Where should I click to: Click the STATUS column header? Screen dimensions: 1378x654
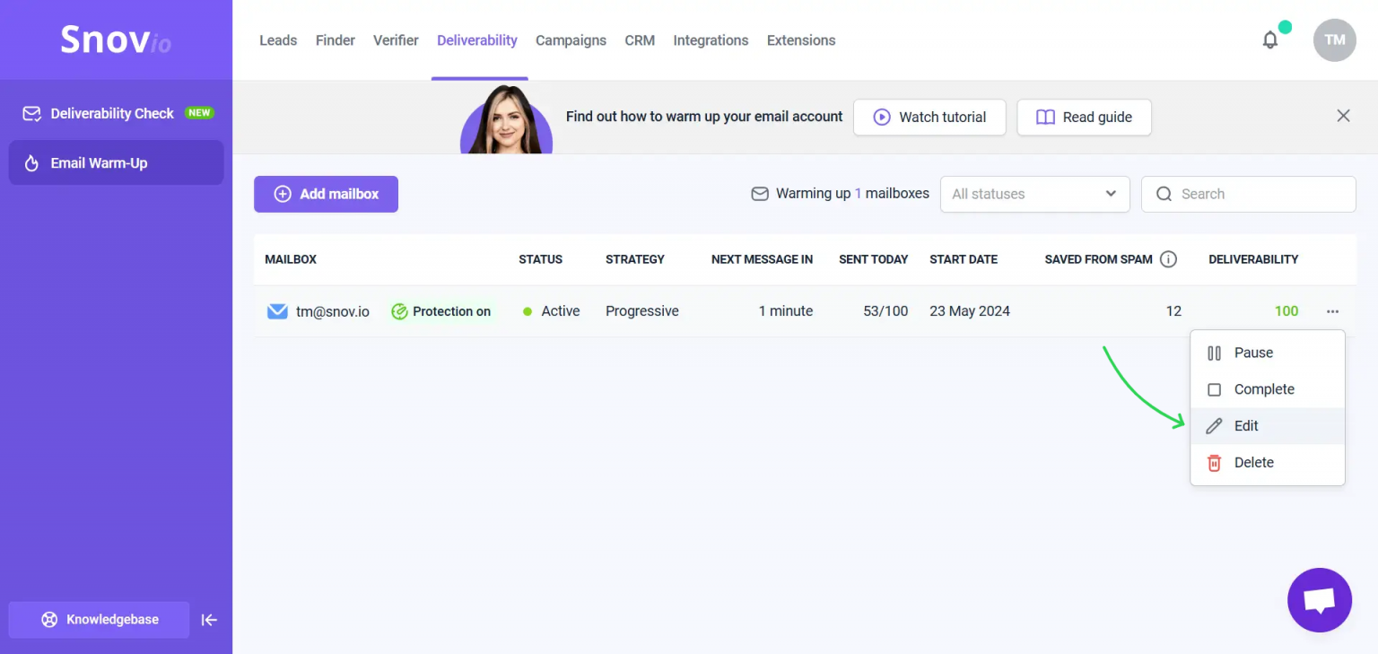point(540,259)
